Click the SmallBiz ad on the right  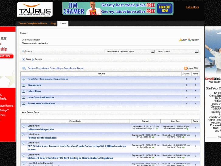213,84
